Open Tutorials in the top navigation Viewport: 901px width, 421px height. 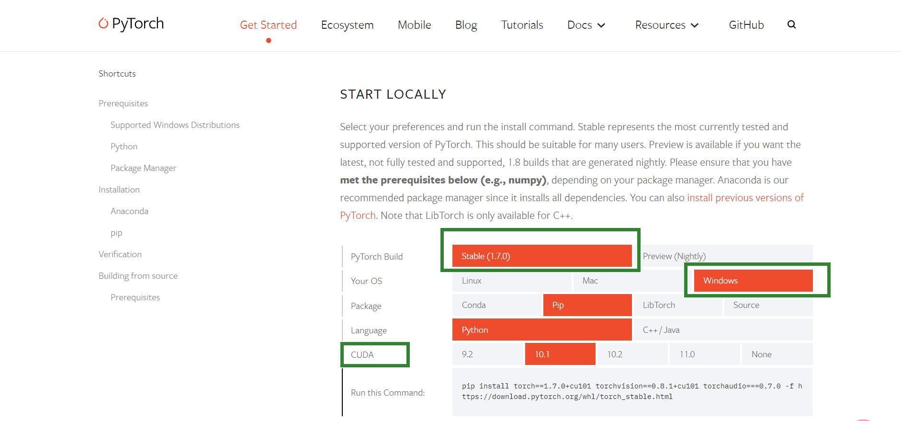(522, 25)
